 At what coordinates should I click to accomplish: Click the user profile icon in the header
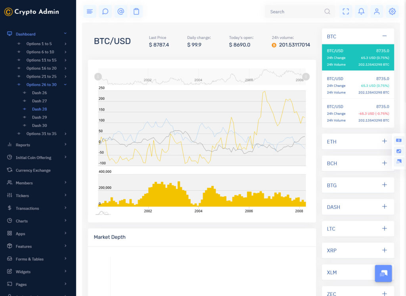(x=377, y=11)
